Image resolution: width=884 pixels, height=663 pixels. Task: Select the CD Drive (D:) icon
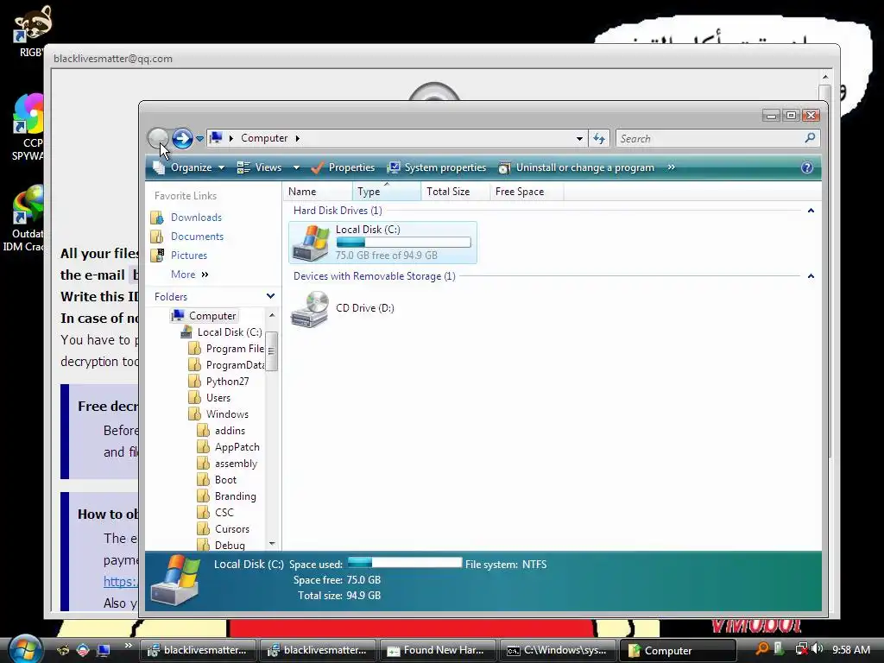click(310, 309)
